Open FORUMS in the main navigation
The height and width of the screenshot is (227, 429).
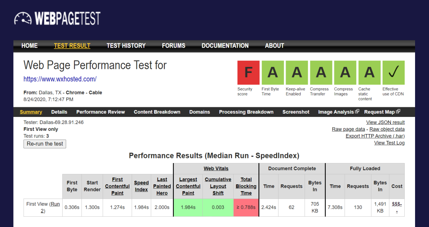tap(174, 46)
